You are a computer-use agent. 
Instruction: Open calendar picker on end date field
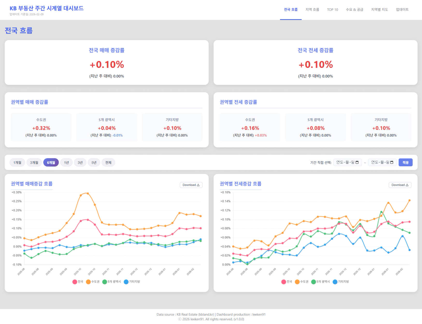(x=392, y=162)
